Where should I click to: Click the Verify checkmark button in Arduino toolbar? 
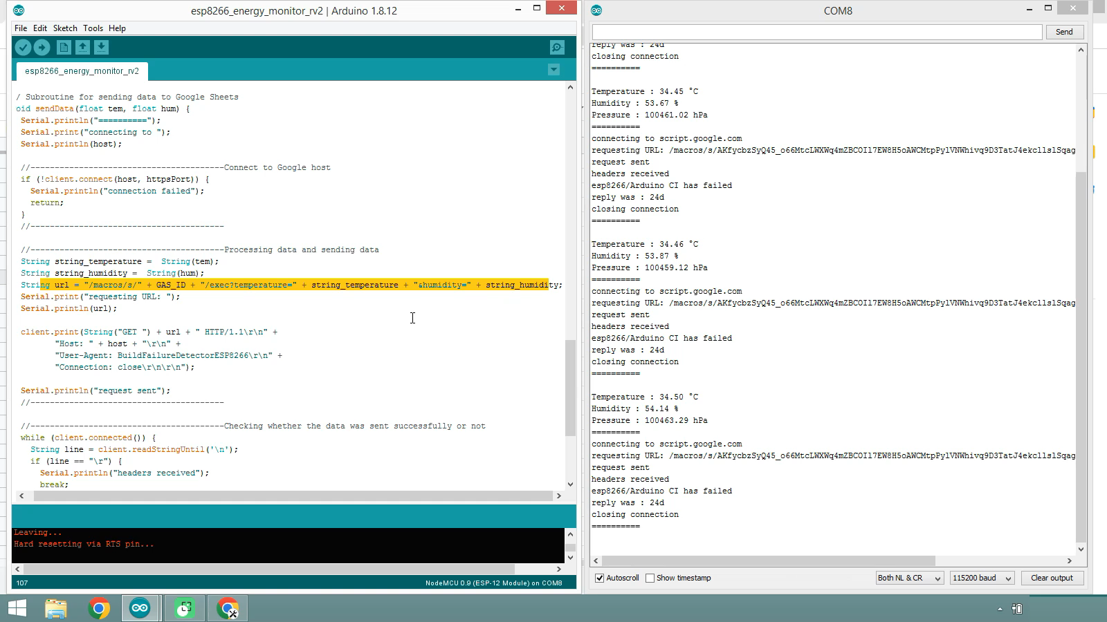23,47
